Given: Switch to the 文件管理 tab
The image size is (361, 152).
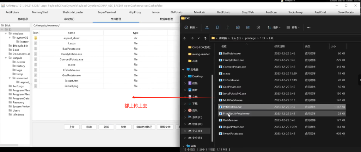Looking at the screenshot, I should tap(116, 19).
